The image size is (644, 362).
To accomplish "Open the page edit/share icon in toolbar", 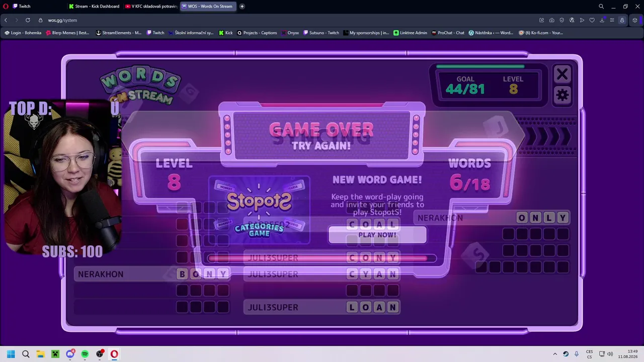I will tap(541, 20).
